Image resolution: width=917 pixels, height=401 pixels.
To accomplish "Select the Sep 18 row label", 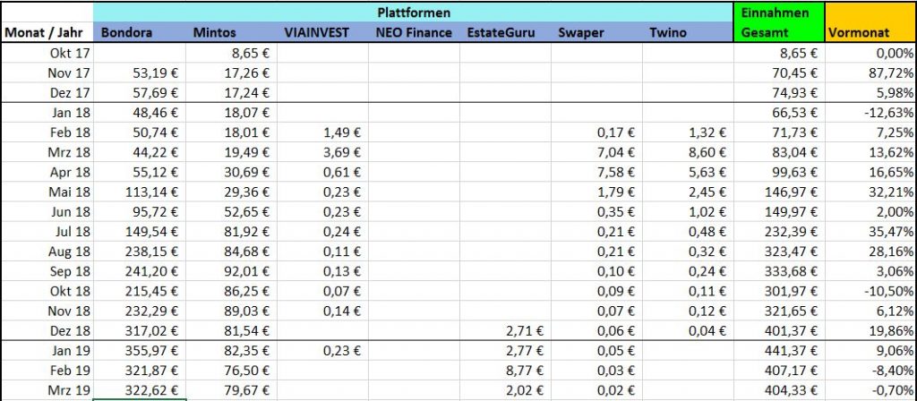I will click(x=47, y=271).
